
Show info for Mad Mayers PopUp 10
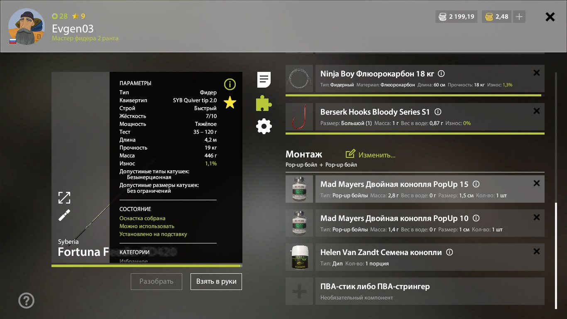[476, 218]
